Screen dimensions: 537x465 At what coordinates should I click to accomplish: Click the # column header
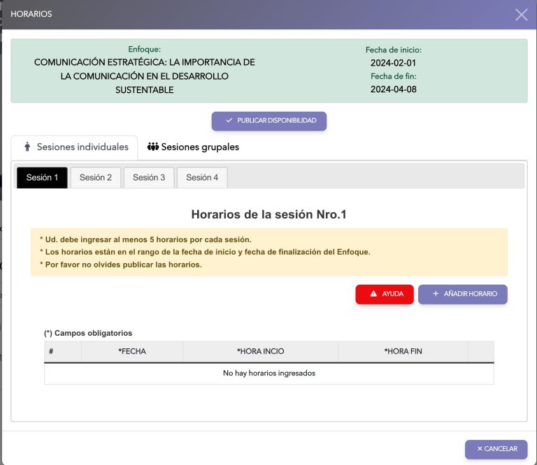pyautogui.click(x=52, y=351)
